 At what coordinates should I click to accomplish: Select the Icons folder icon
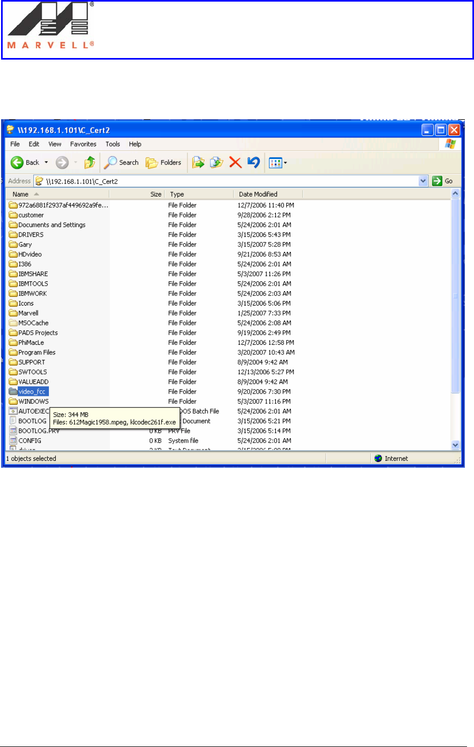coord(13,303)
